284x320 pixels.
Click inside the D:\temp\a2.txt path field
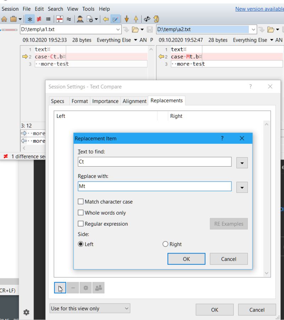[x=199, y=30]
